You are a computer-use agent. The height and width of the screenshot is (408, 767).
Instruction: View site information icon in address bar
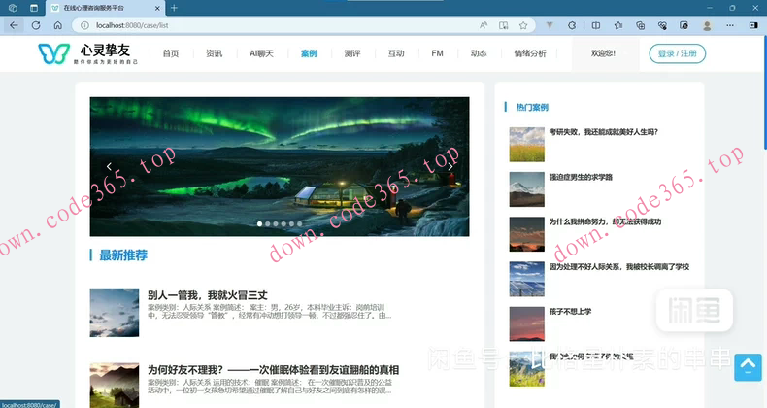coord(84,25)
